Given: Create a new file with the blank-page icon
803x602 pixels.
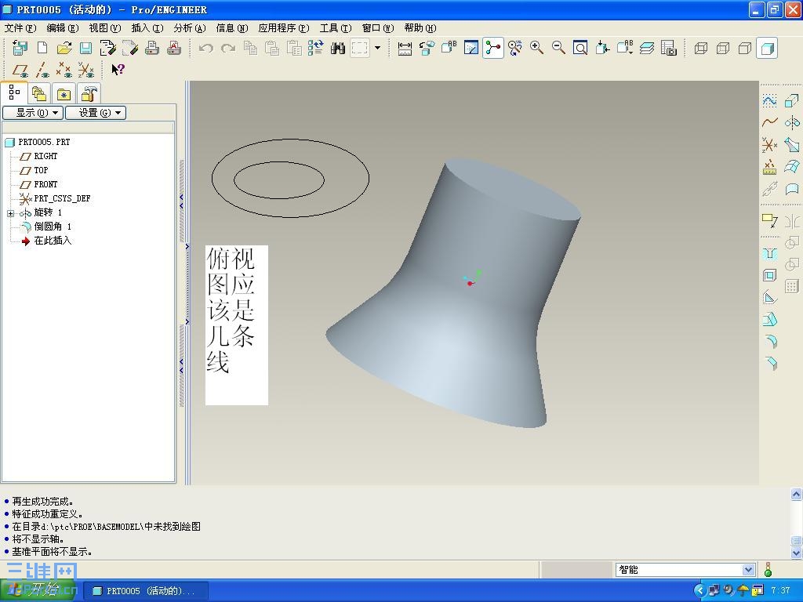Looking at the screenshot, I should 42,48.
